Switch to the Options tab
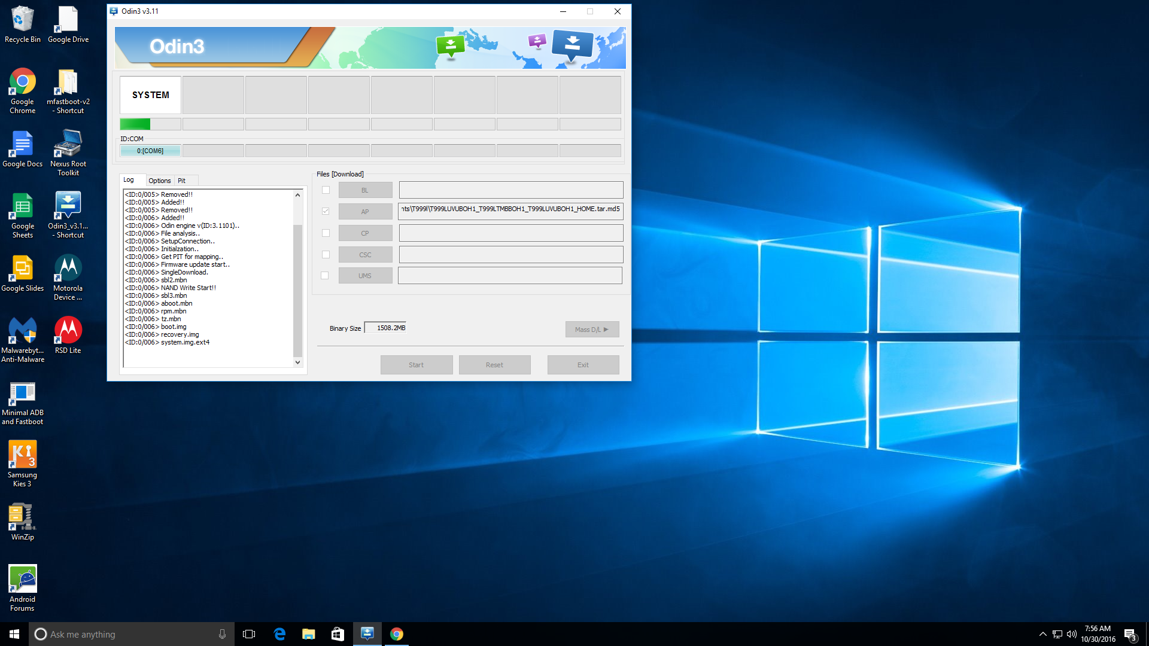Viewport: 1149px width, 646px height. (160, 181)
